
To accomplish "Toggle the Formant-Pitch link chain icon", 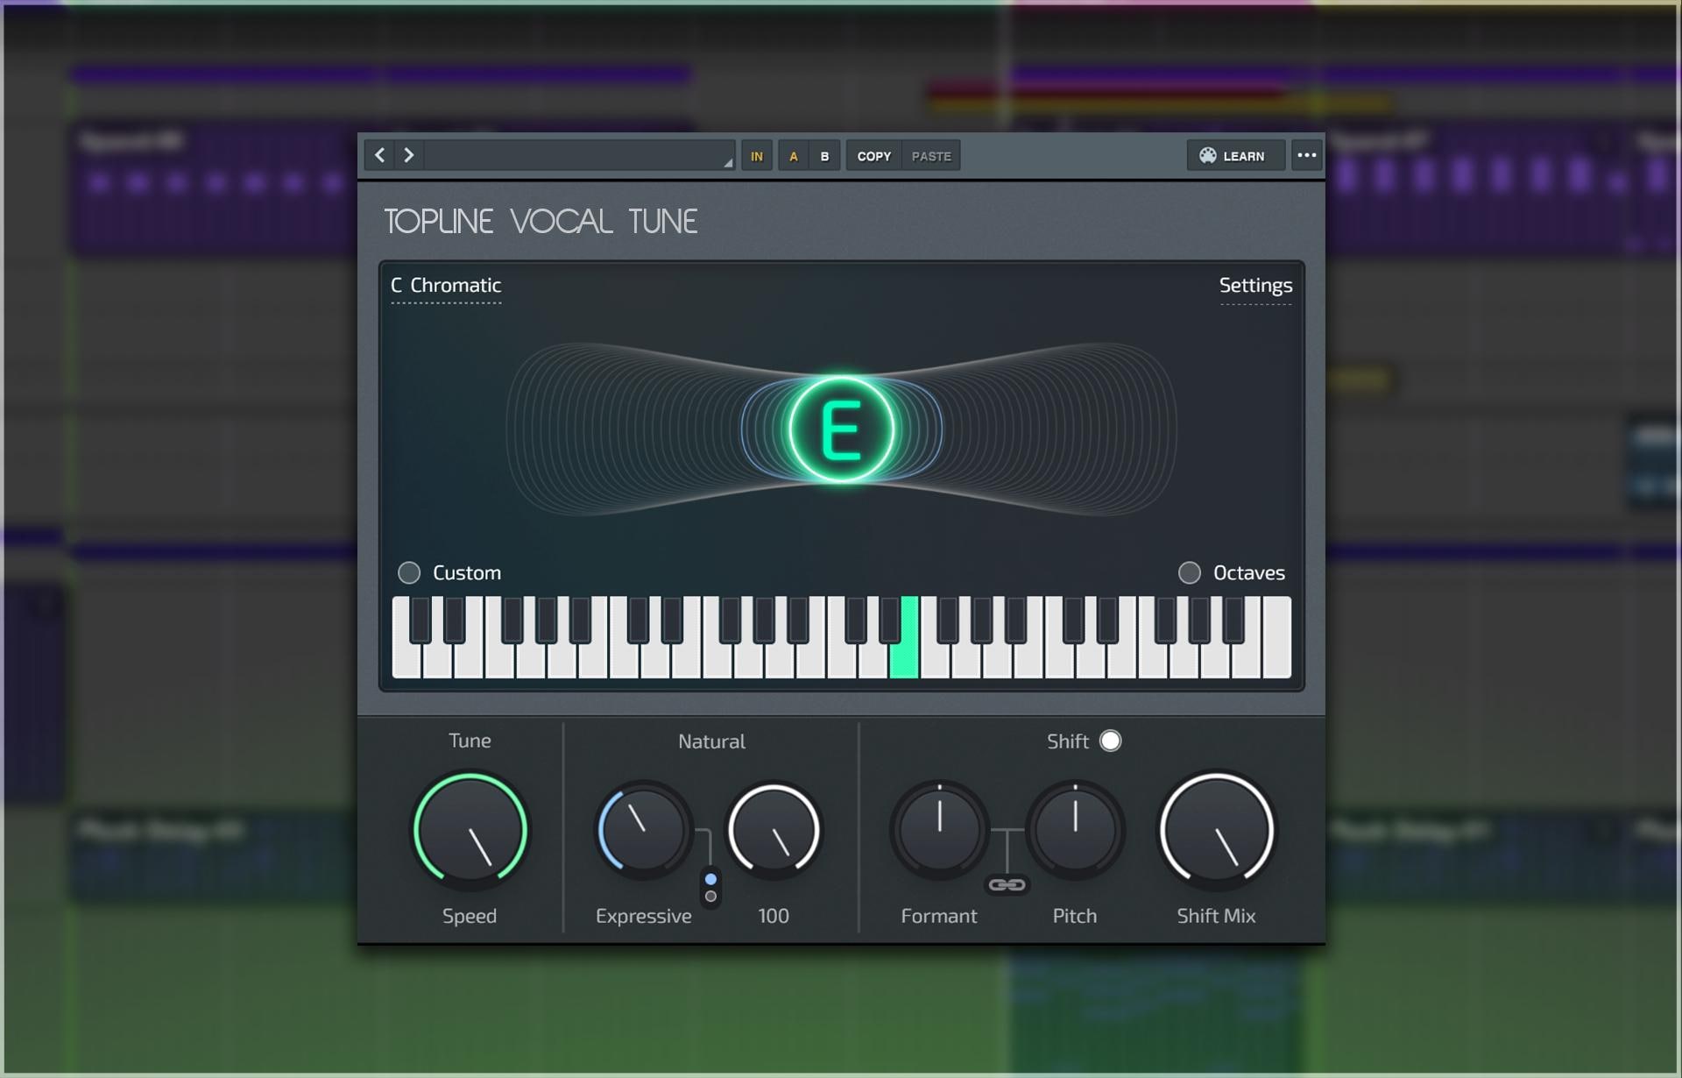I will click(1007, 885).
